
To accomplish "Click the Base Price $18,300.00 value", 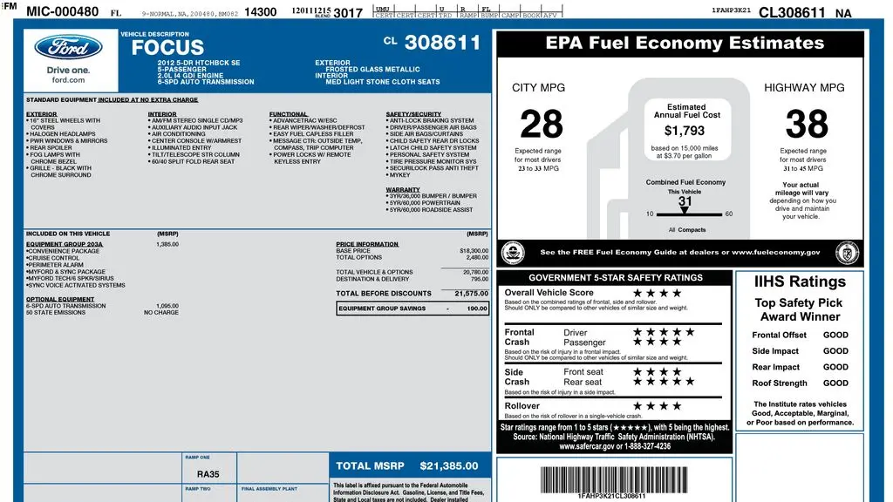I will click(x=474, y=250).
